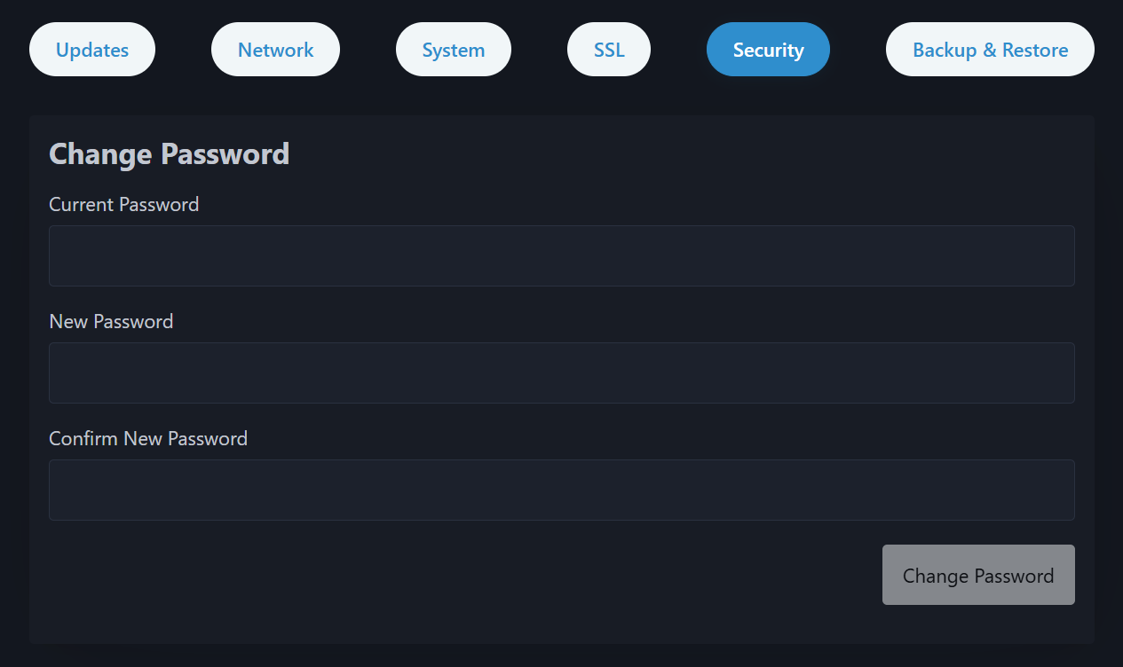Submit the password change form
Image resolution: width=1123 pixels, height=667 pixels.
point(977,575)
